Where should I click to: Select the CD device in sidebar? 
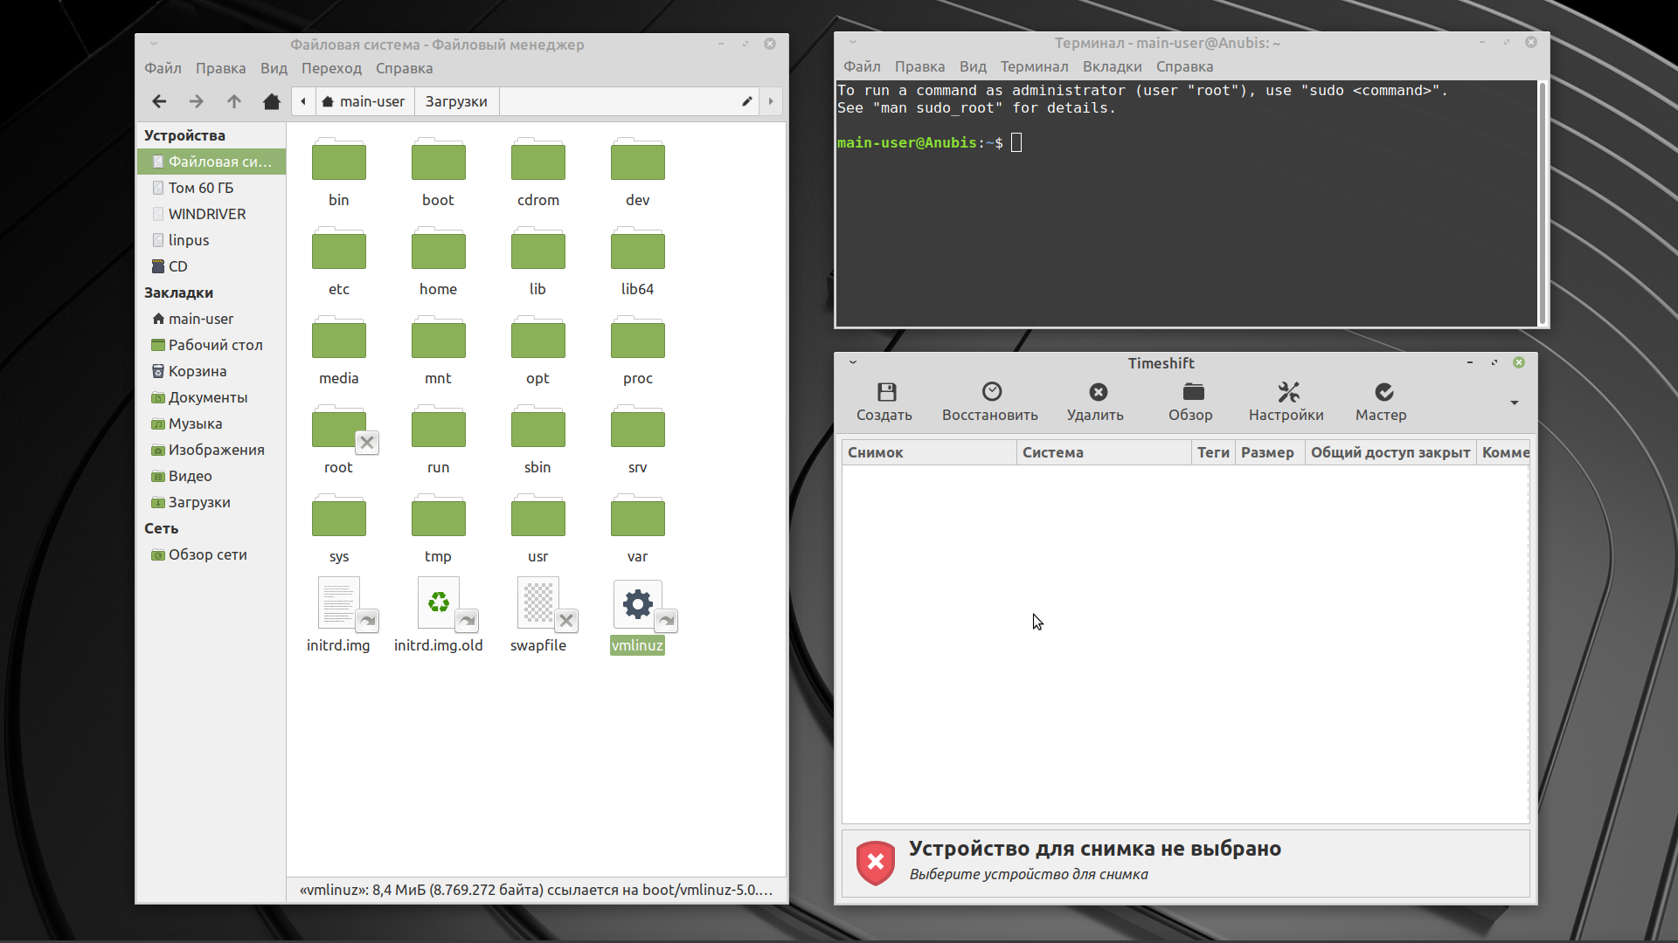211,266
